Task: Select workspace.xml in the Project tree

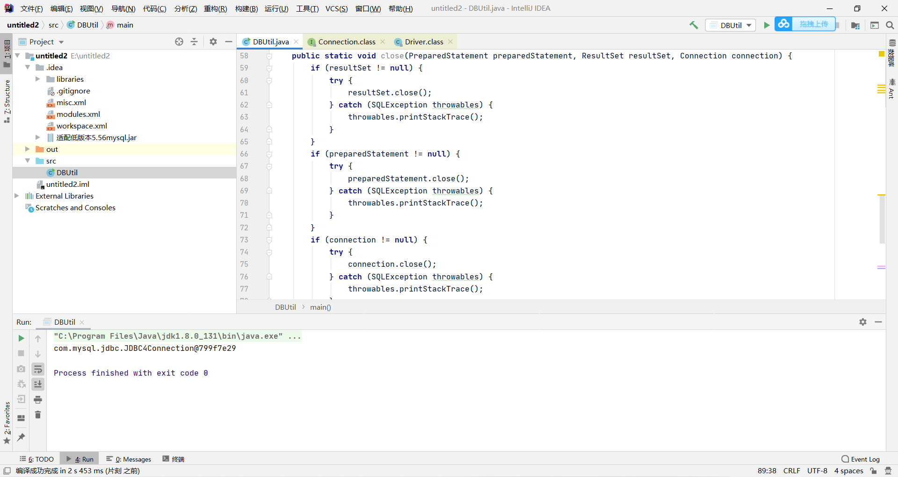Action: (x=82, y=126)
